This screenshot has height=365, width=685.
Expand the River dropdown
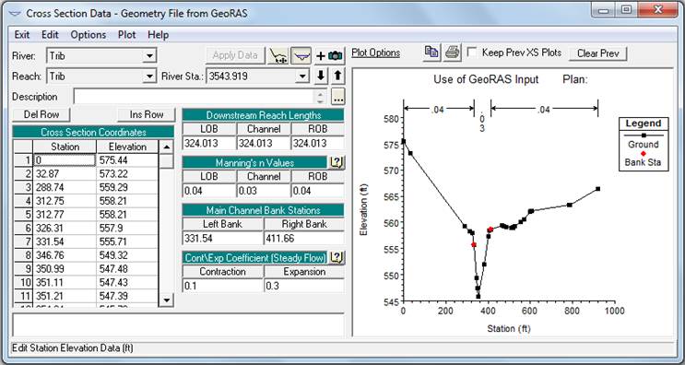click(x=150, y=56)
